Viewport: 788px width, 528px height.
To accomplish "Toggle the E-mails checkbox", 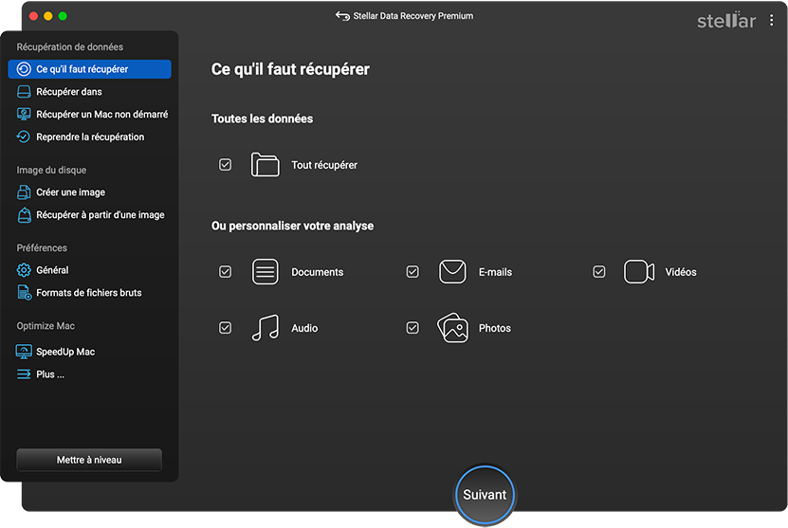I will (x=412, y=272).
